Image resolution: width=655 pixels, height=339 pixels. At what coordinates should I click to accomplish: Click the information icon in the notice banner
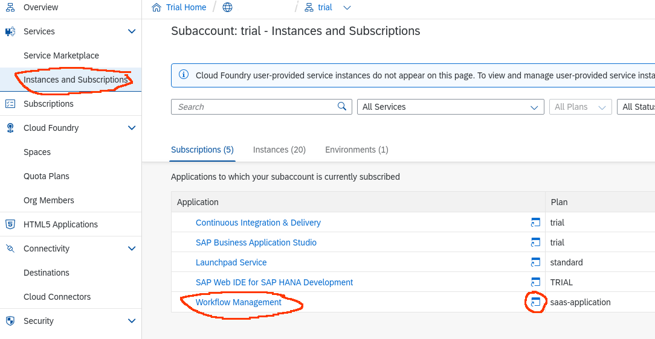(x=183, y=75)
